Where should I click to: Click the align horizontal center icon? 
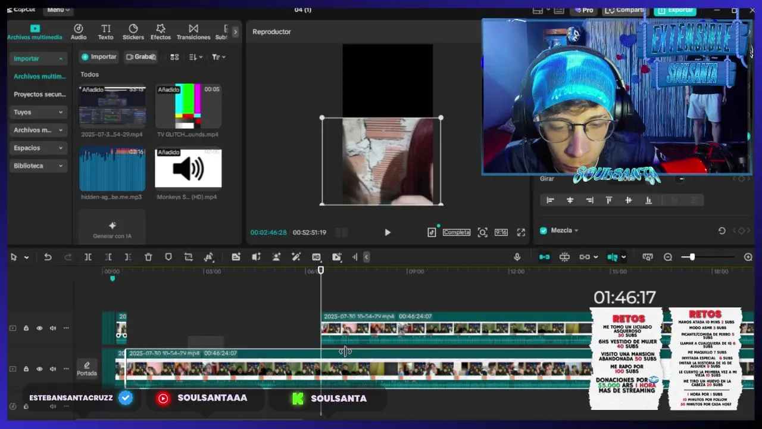(x=570, y=200)
